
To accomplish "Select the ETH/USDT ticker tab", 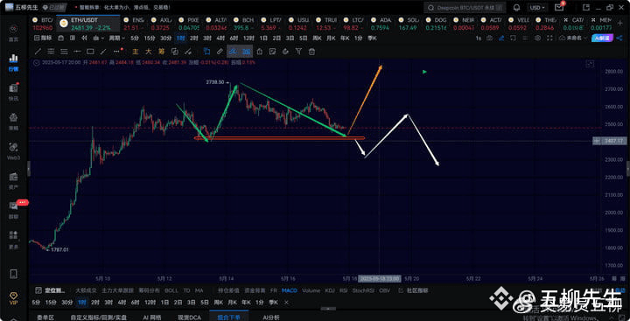I will pyautogui.click(x=88, y=24).
